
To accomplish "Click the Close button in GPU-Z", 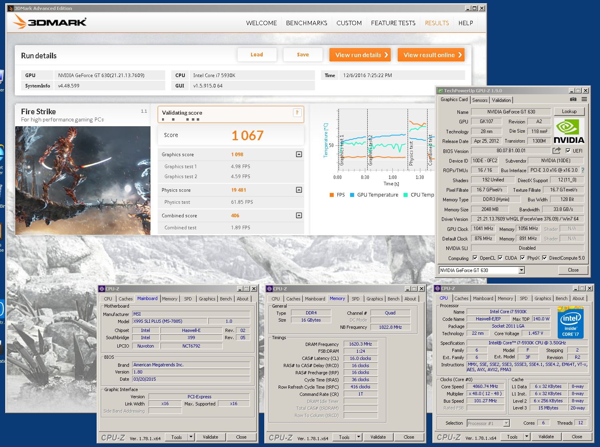I will coord(573,270).
